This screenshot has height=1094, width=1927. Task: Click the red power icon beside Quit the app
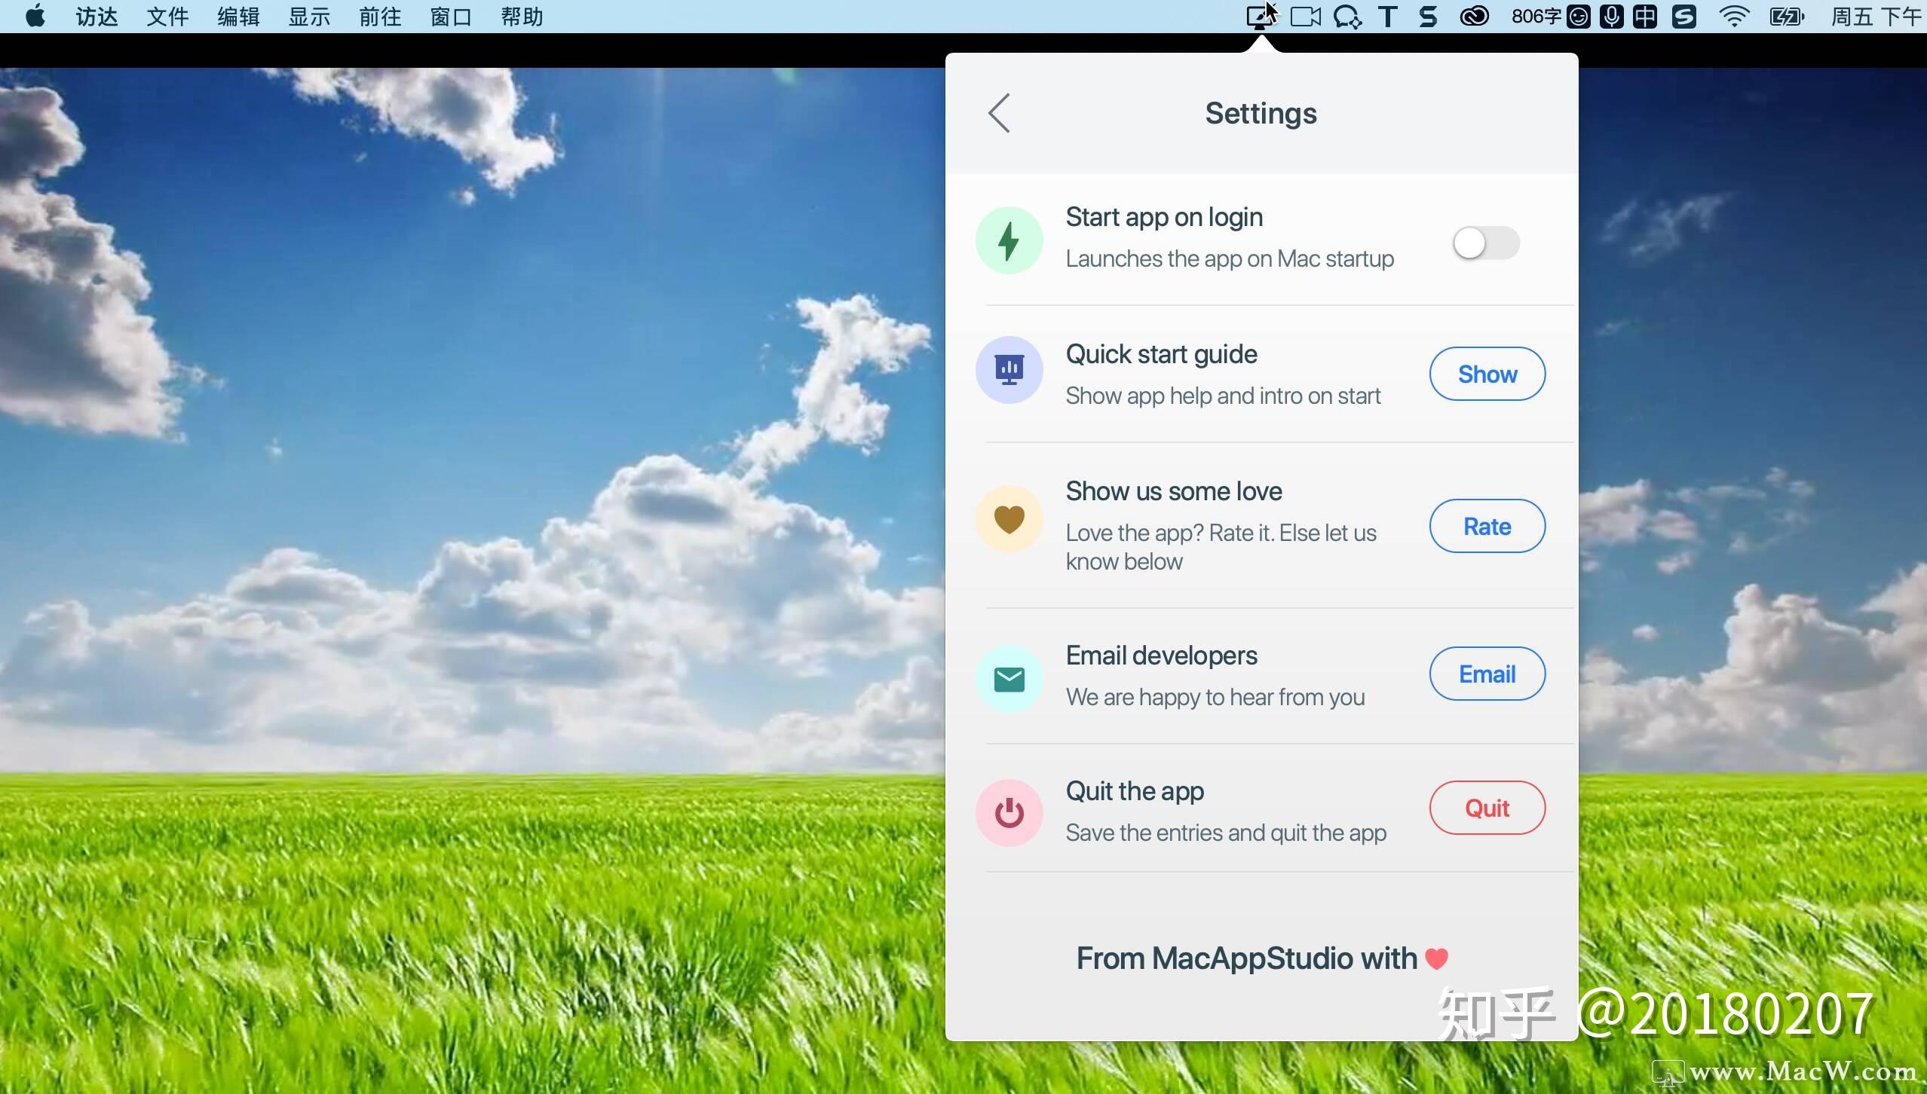[x=1009, y=811]
